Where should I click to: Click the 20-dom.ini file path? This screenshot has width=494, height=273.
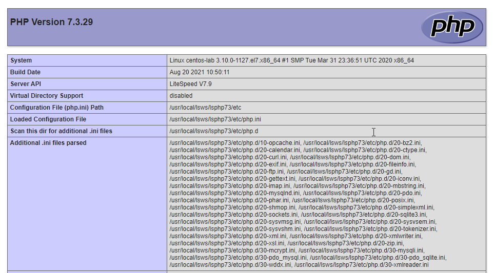pos(350,157)
